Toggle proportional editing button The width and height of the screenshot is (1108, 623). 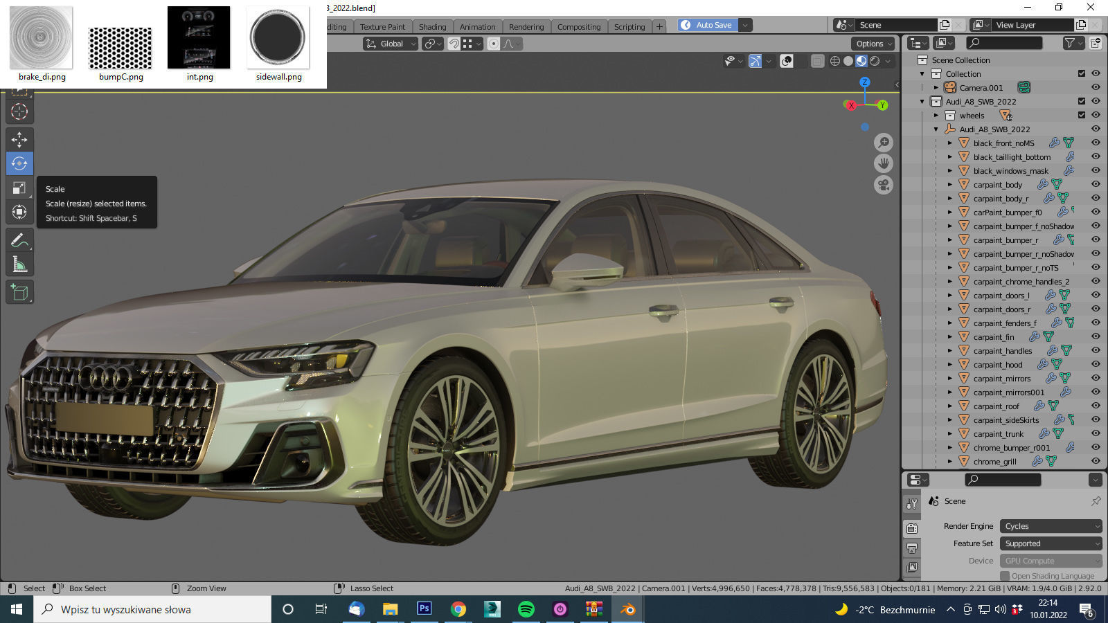coord(494,44)
